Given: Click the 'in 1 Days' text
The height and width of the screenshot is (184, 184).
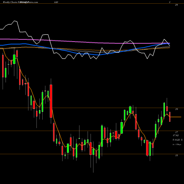Looking at the screenshot, I should pyautogui.click(x=177, y=145).
